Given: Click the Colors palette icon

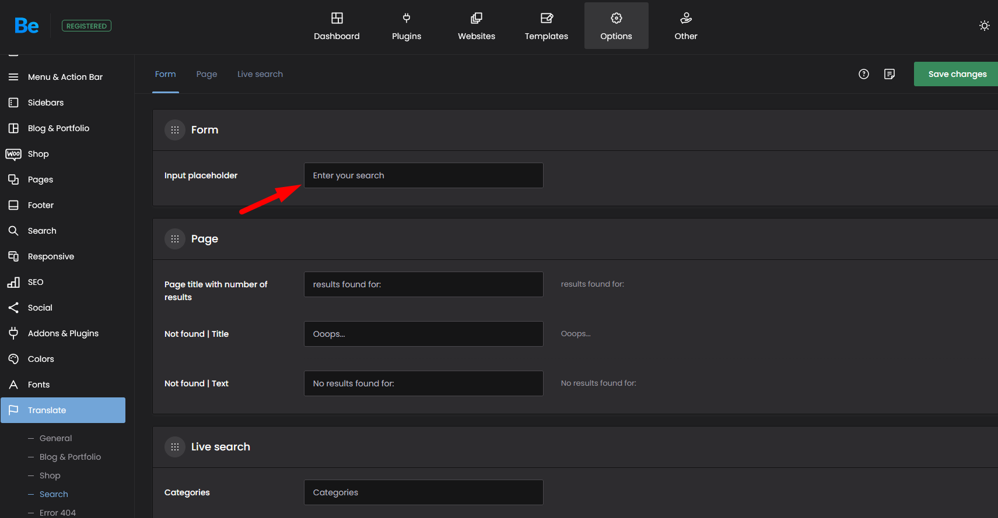Looking at the screenshot, I should pyautogui.click(x=13, y=359).
